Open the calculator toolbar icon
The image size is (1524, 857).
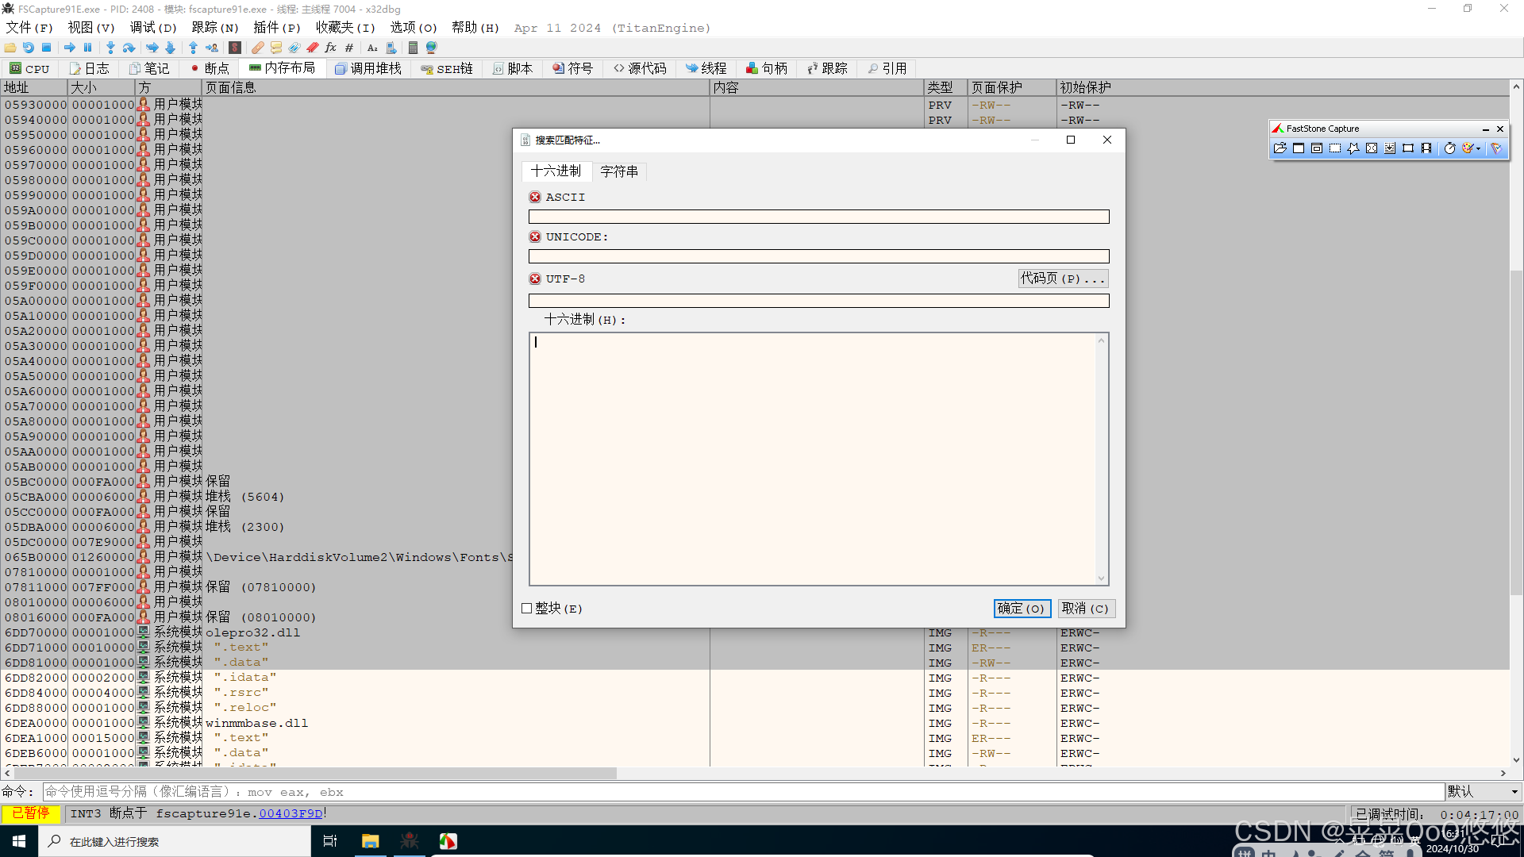(413, 48)
